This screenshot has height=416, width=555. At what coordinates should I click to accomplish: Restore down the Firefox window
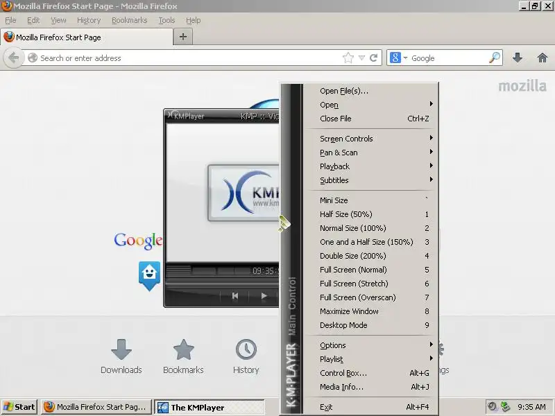(535, 6)
